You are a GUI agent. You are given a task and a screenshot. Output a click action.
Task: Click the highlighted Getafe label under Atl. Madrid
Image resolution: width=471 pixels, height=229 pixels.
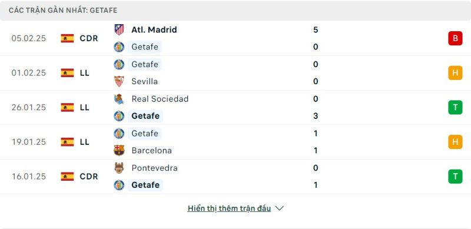pyautogui.click(x=145, y=47)
